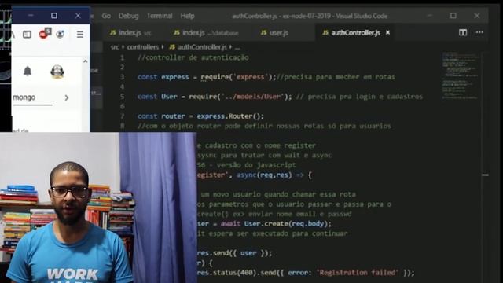Click '../models/User' string on line 5
The width and height of the screenshot is (503, 283).
(x=253, y=97)
